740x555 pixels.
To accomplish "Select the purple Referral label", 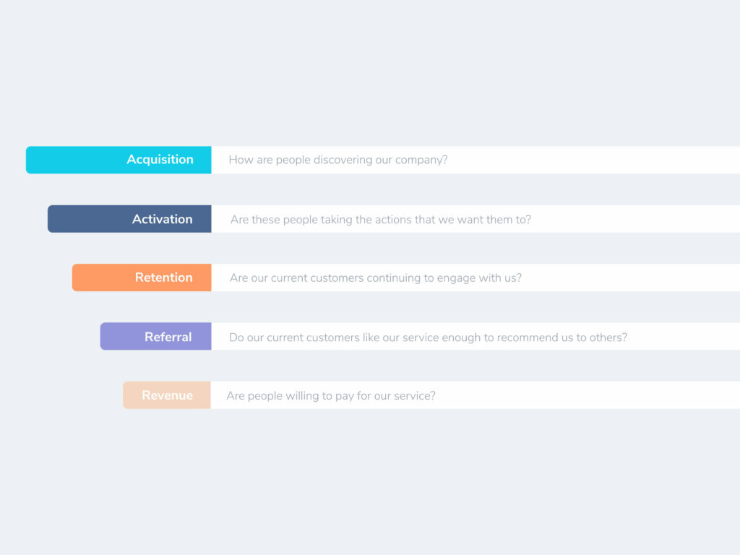I will click(x=156, y=337).
